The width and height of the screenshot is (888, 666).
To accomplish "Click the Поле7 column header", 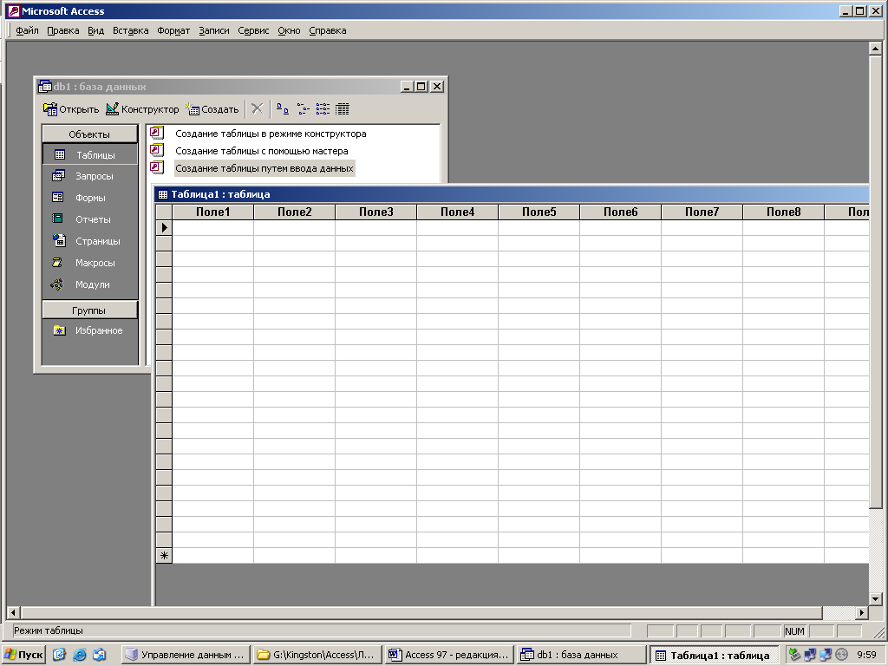I will [x=702, y=212].
